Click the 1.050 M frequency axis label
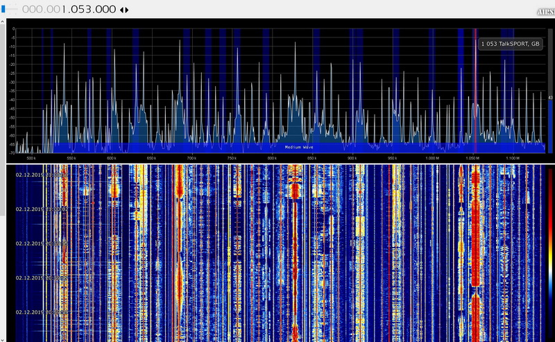555x342 pixels. click(x=472, y=158)
